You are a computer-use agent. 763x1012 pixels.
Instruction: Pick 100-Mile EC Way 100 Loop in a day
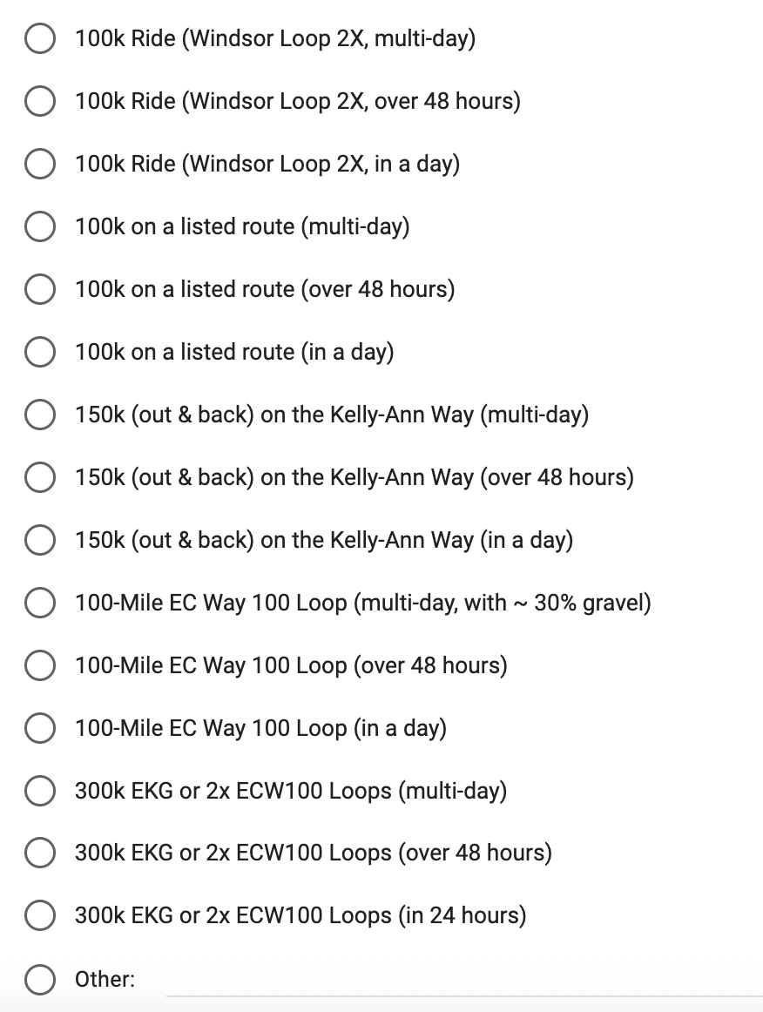39,727
